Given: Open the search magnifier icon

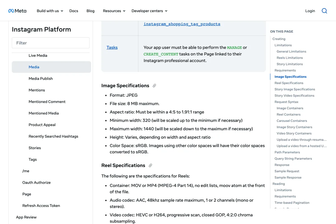Looking at the screenshot, I should pos(324,11).
